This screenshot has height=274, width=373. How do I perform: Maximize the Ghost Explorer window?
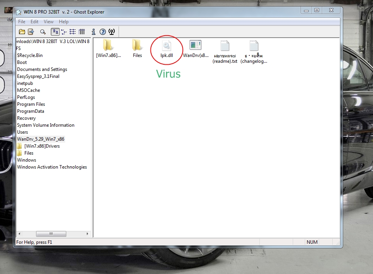317,10
